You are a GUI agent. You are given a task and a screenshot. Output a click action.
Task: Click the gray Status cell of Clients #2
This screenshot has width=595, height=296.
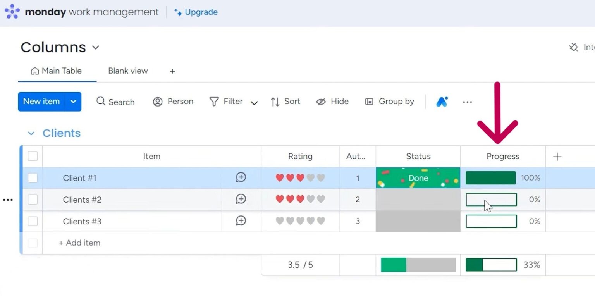pyautogui.click(x=418, y=200)
